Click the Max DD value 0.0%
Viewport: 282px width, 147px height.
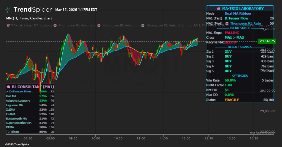point(229,95)
